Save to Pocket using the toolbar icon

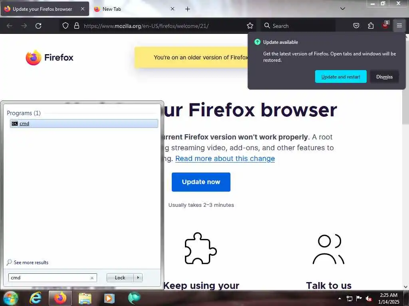click(356, 25)
